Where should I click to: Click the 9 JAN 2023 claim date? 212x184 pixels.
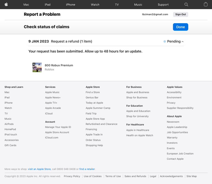pos(39,41)
